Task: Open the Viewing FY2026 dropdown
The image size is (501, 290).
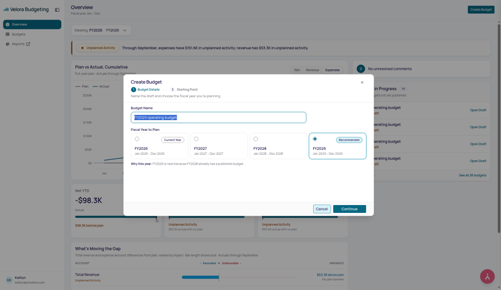Action: (101, 30)
